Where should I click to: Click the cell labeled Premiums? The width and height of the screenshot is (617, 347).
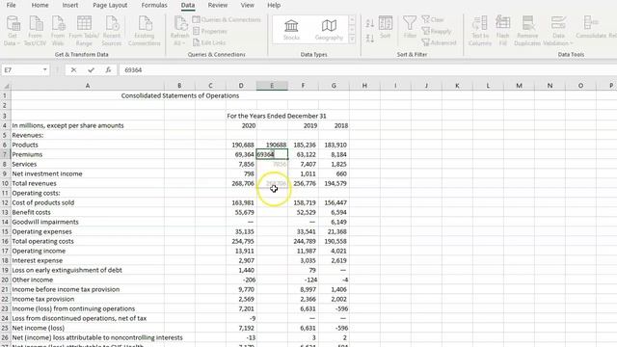88,154
